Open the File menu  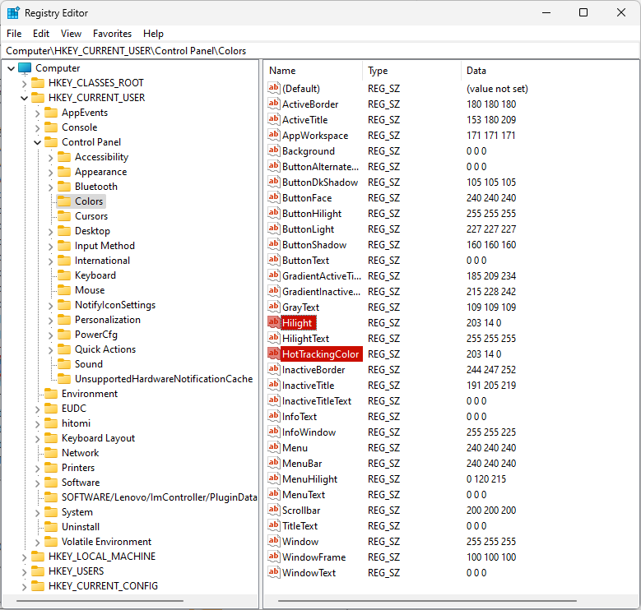[14, 34]
